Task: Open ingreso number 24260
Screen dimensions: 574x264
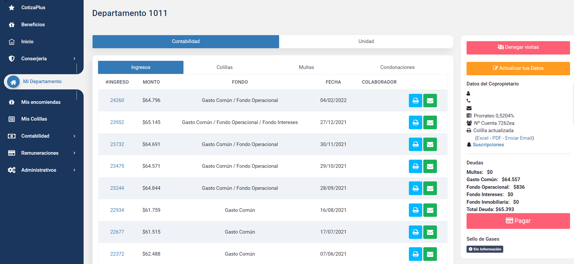Action: (x=117, y=100)
